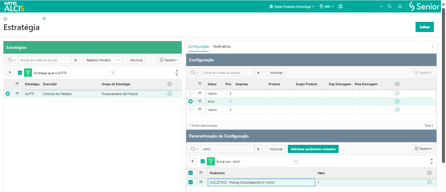Click Adicionar in the Estratégias toolbar
The image size is (446, 192).
[x=137, y=60]
